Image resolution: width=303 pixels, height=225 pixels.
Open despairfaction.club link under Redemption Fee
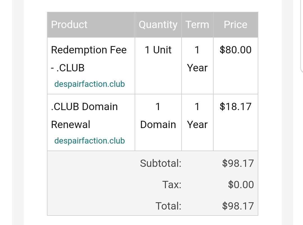pos(89,84)
